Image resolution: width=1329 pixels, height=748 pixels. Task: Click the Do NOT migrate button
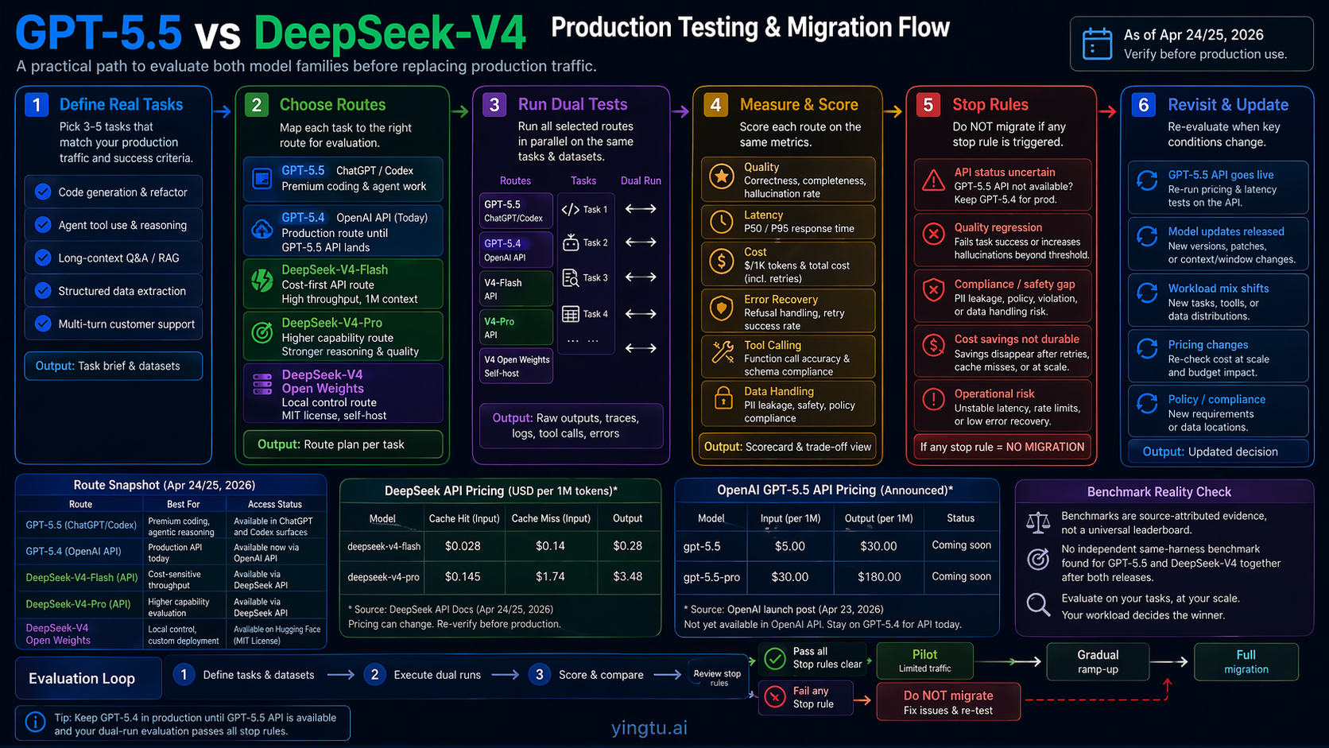click(x=947, y=700)
